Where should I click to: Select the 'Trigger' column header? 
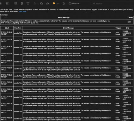118,28
